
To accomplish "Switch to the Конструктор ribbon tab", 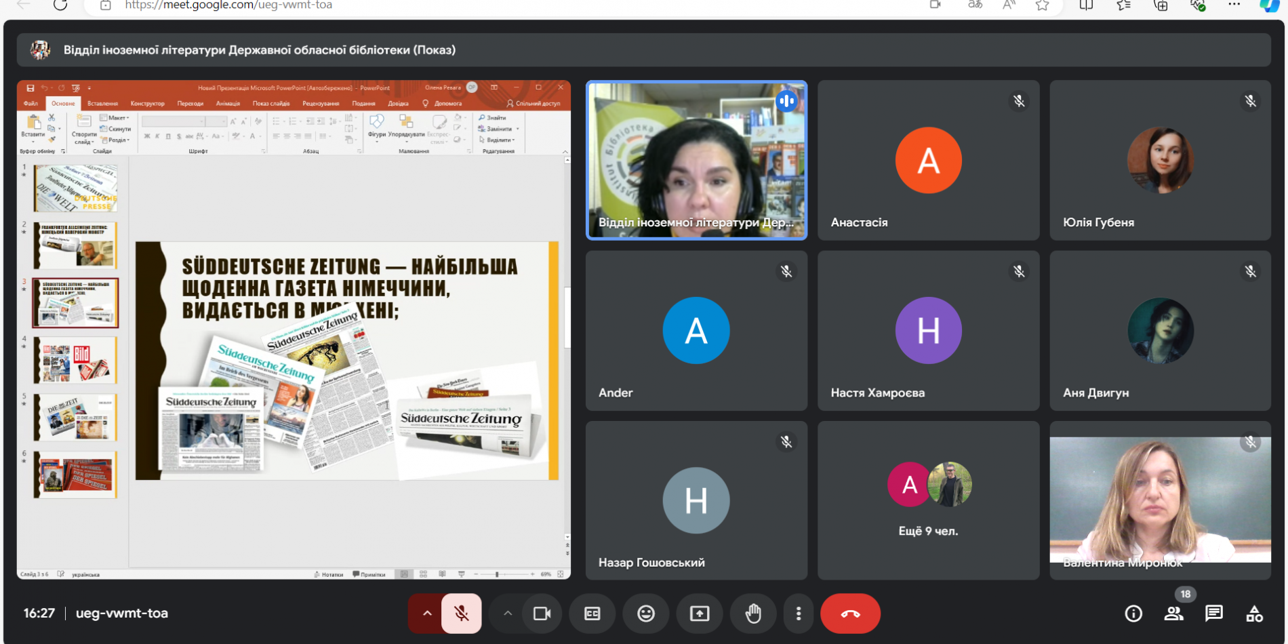I will coord(148,104).
